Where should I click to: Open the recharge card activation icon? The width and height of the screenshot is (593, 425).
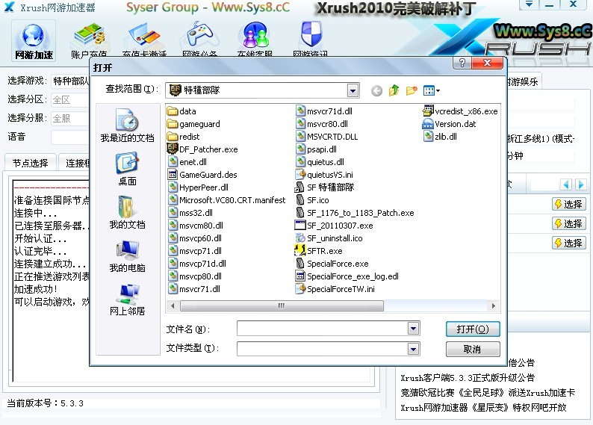pyautogui.click(x=144, y=40)
